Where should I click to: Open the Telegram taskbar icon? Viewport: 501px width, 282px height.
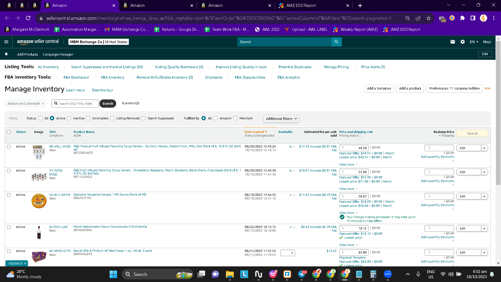click(302, 274)
